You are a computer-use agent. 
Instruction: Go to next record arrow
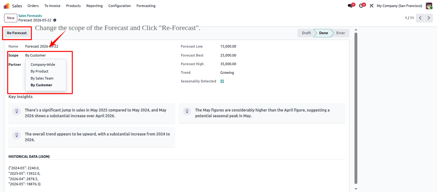point(429,18)
